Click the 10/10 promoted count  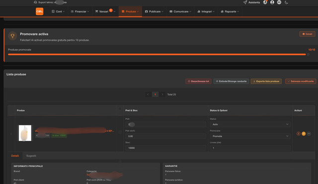click(x=312, y=50)
